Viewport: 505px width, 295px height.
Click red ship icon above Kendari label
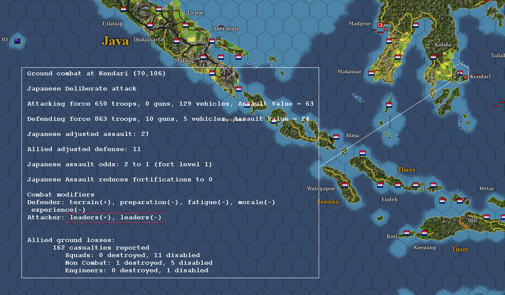coord(478,75)
